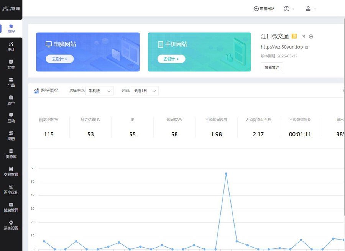The image size is (345, 251).
Task: Click the peak data point near 56
Action: (226, 174)
